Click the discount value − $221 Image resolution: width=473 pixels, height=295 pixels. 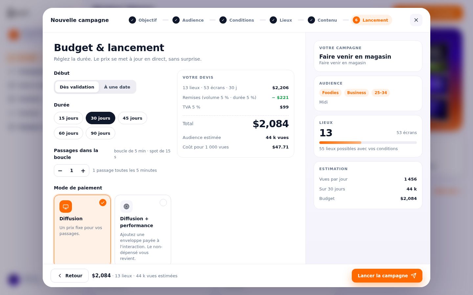point(280,97)
